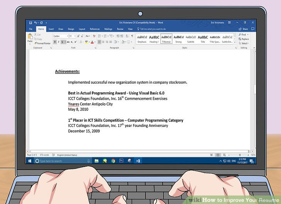281x204 pixels.
Task: Open the font color dropdown arrow
Action: pos(95,42)
